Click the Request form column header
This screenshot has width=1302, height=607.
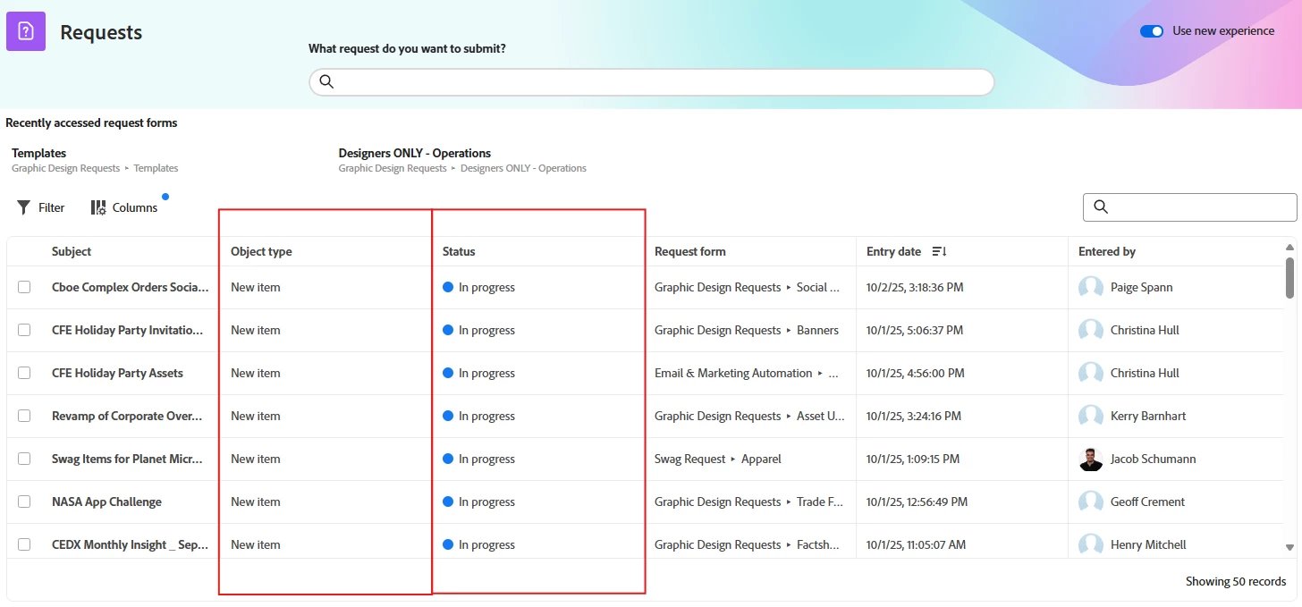[x=690, y=251]
